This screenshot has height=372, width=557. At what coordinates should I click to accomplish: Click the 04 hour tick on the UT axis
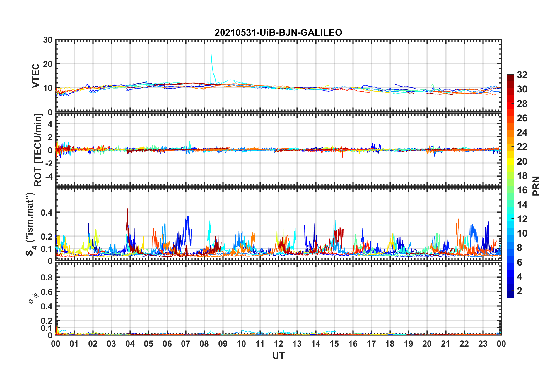pos(130,344)
